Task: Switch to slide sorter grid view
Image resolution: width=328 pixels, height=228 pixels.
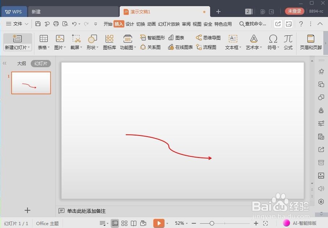Action: coord(124,223)
